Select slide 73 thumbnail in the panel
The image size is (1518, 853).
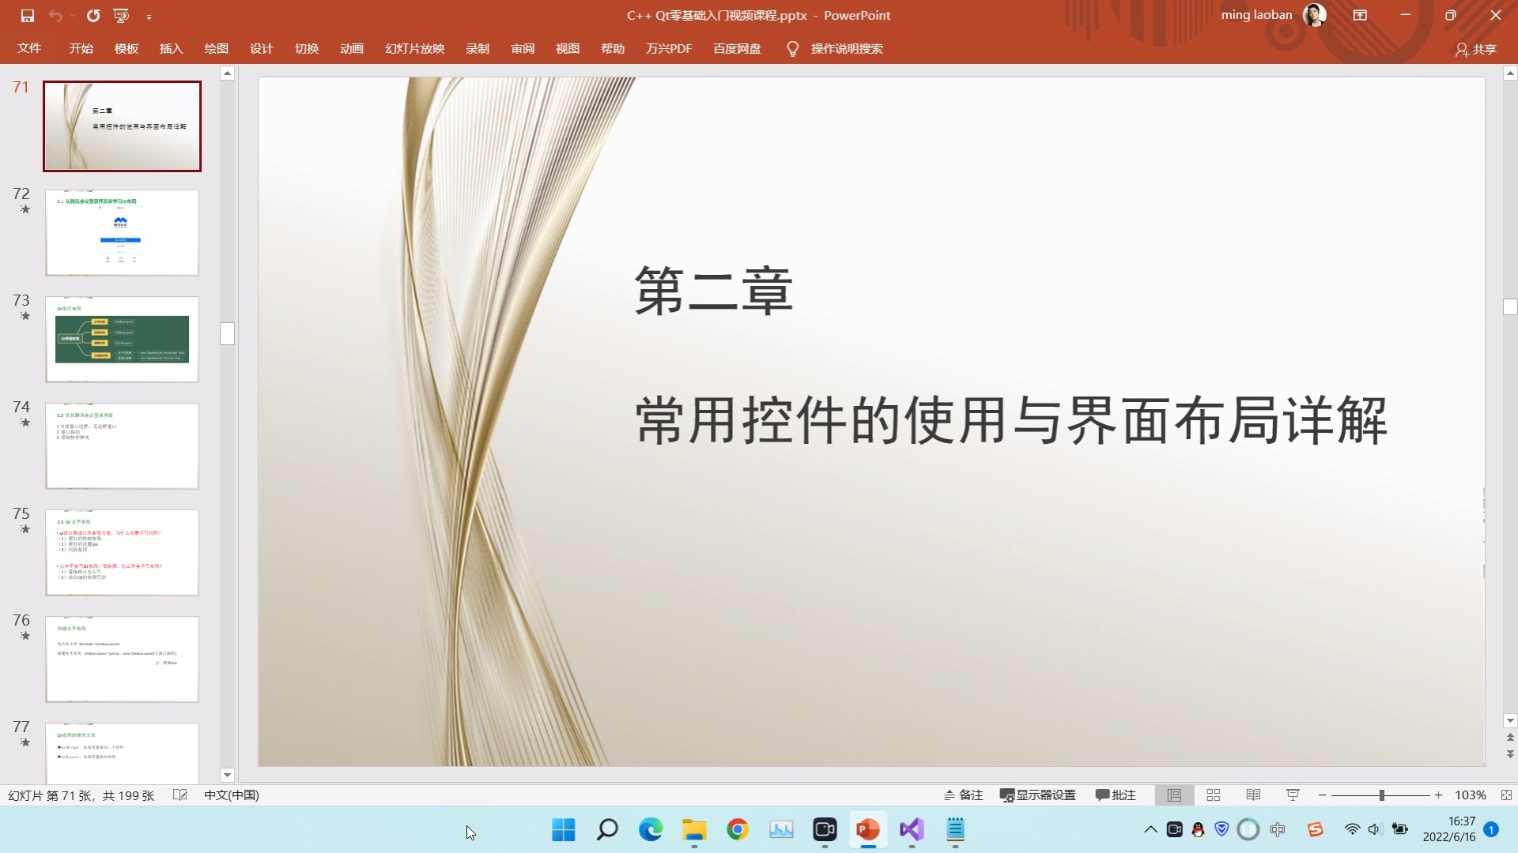point(122,339)
